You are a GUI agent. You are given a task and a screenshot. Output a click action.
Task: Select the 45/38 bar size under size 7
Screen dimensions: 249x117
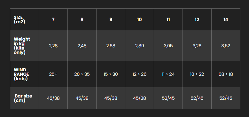[x=53, y=98]
